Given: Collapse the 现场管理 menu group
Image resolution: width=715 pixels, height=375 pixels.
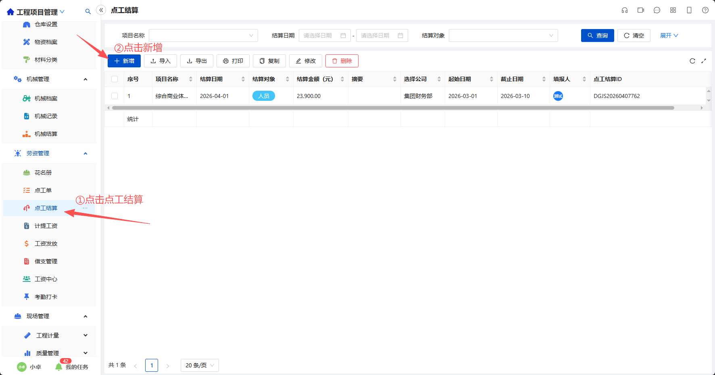Looking at the screenshot, I should (x=85, y=316).
